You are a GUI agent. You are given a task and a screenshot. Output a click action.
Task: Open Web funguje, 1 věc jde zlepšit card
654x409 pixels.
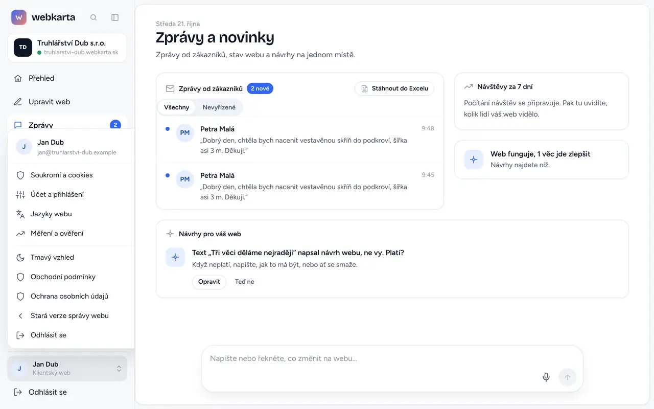click(x=542, y=160)
